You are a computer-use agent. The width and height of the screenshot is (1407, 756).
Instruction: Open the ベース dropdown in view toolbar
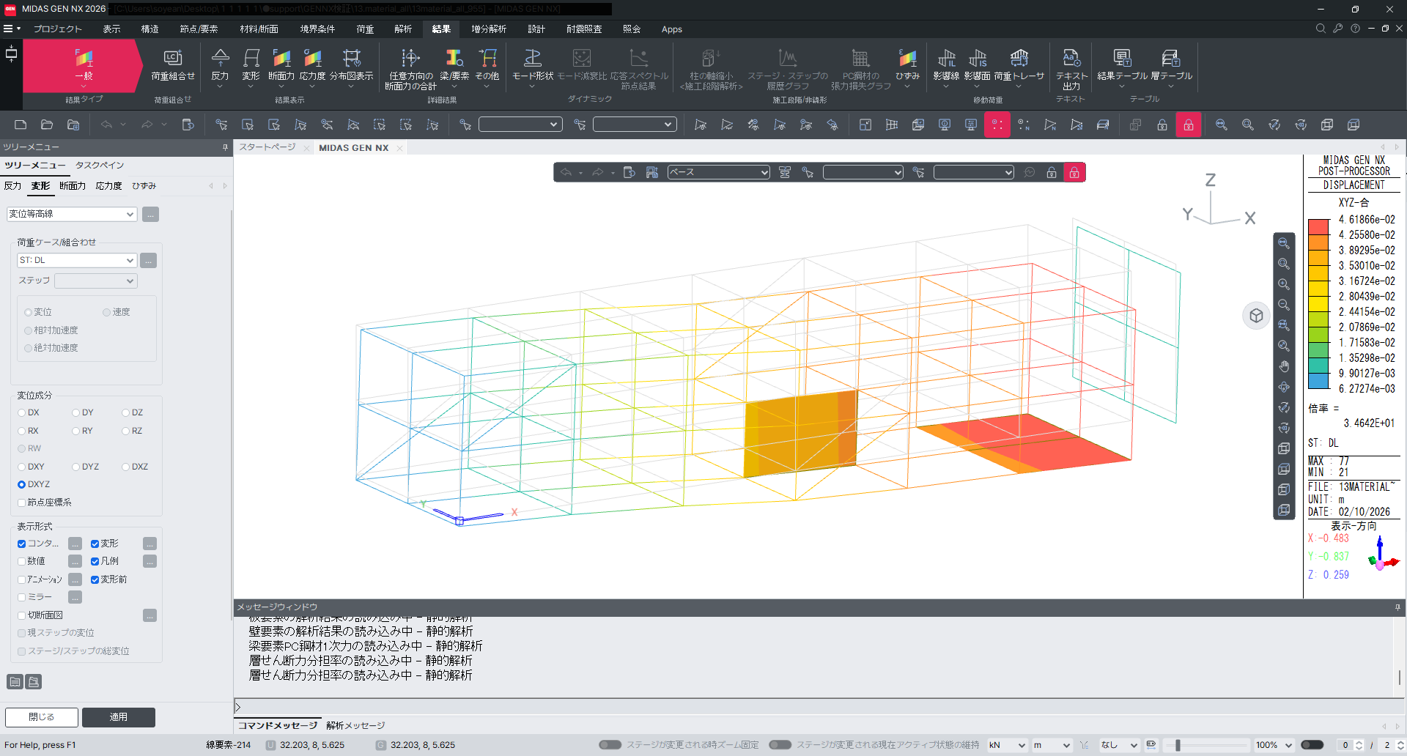pyautogui.click(x=718, y=172)
